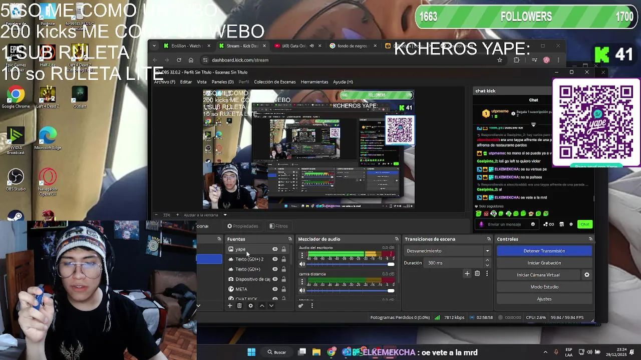Open File Explorer from taskbar
The width and height of the screenshot is (641, 360).
(x=316, y=352)
